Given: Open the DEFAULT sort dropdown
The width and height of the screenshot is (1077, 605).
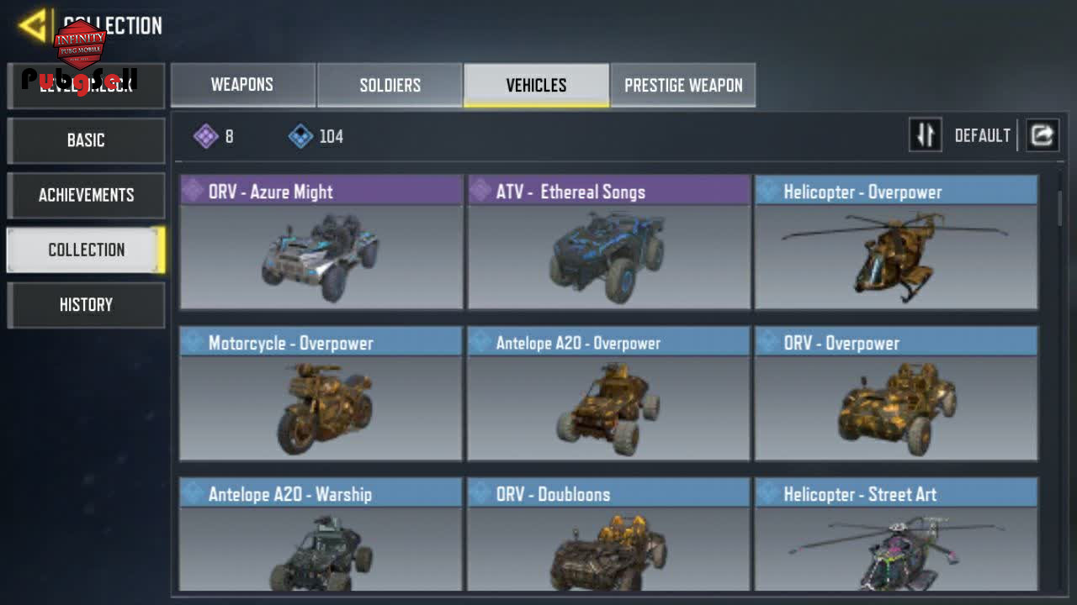Looking at the screenshot, I should click(x=982, y=135).
